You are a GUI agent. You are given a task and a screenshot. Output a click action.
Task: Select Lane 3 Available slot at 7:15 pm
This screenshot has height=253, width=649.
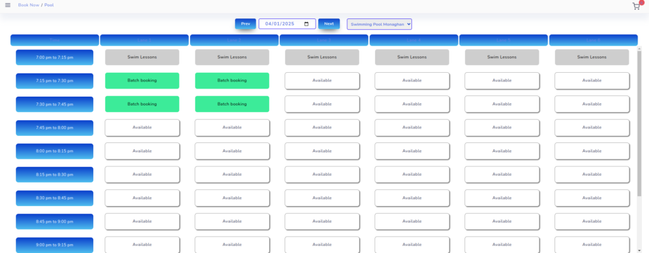point(322,80)
